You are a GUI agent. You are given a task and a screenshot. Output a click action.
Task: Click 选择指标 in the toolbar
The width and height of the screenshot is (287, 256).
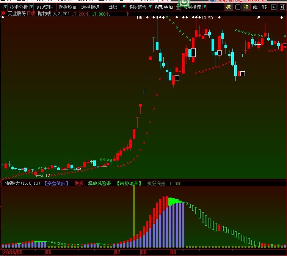coord(90,7)
